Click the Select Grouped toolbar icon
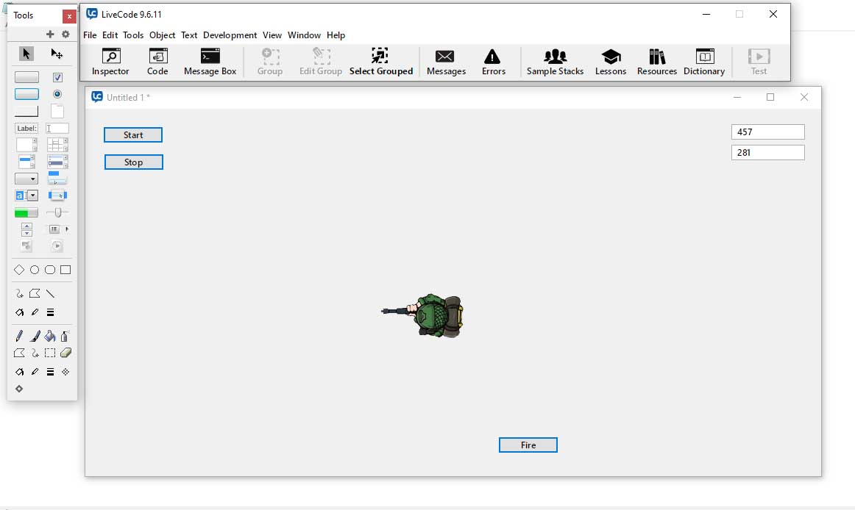Image resolution: width=855 pixels, height=510 pixels. 380,62
